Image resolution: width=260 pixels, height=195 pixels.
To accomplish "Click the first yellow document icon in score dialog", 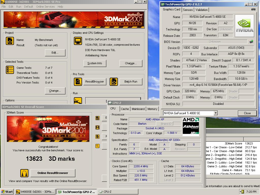I will coord(97,118).
